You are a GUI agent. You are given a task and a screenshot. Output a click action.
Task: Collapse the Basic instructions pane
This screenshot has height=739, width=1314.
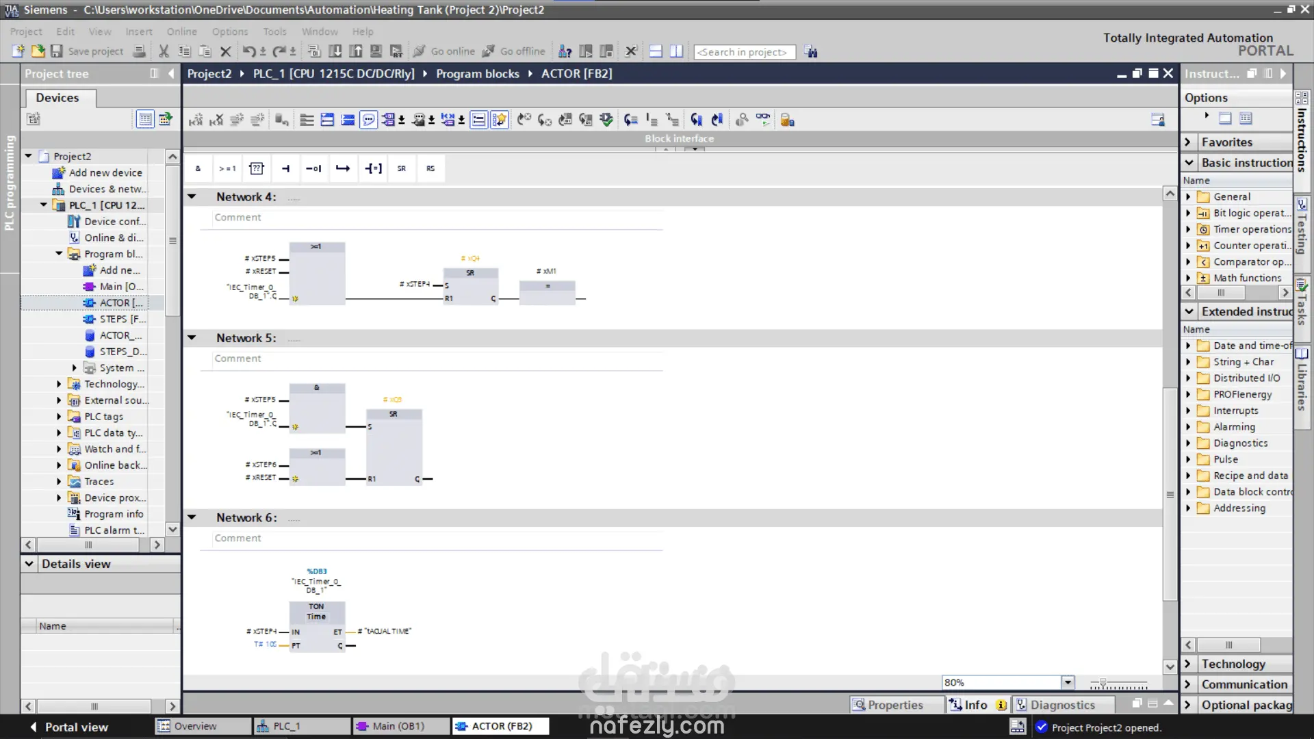1189,162
